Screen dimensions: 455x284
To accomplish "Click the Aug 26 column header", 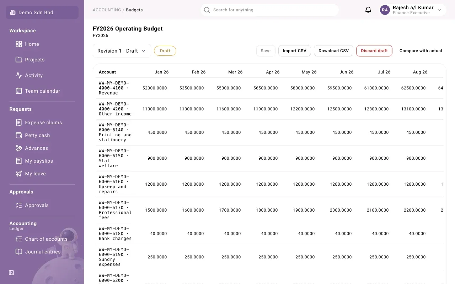I will pyautogui.click(x=420, y=72).
